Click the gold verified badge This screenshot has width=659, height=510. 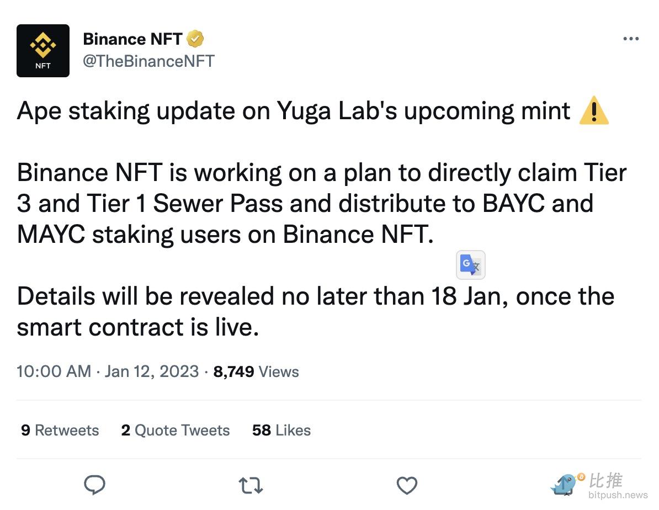[195, 39]
